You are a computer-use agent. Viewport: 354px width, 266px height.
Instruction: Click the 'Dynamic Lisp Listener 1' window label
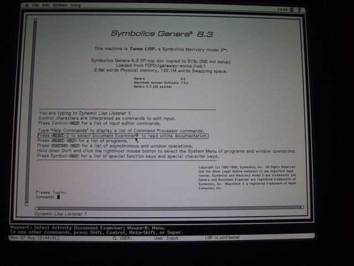60,214
